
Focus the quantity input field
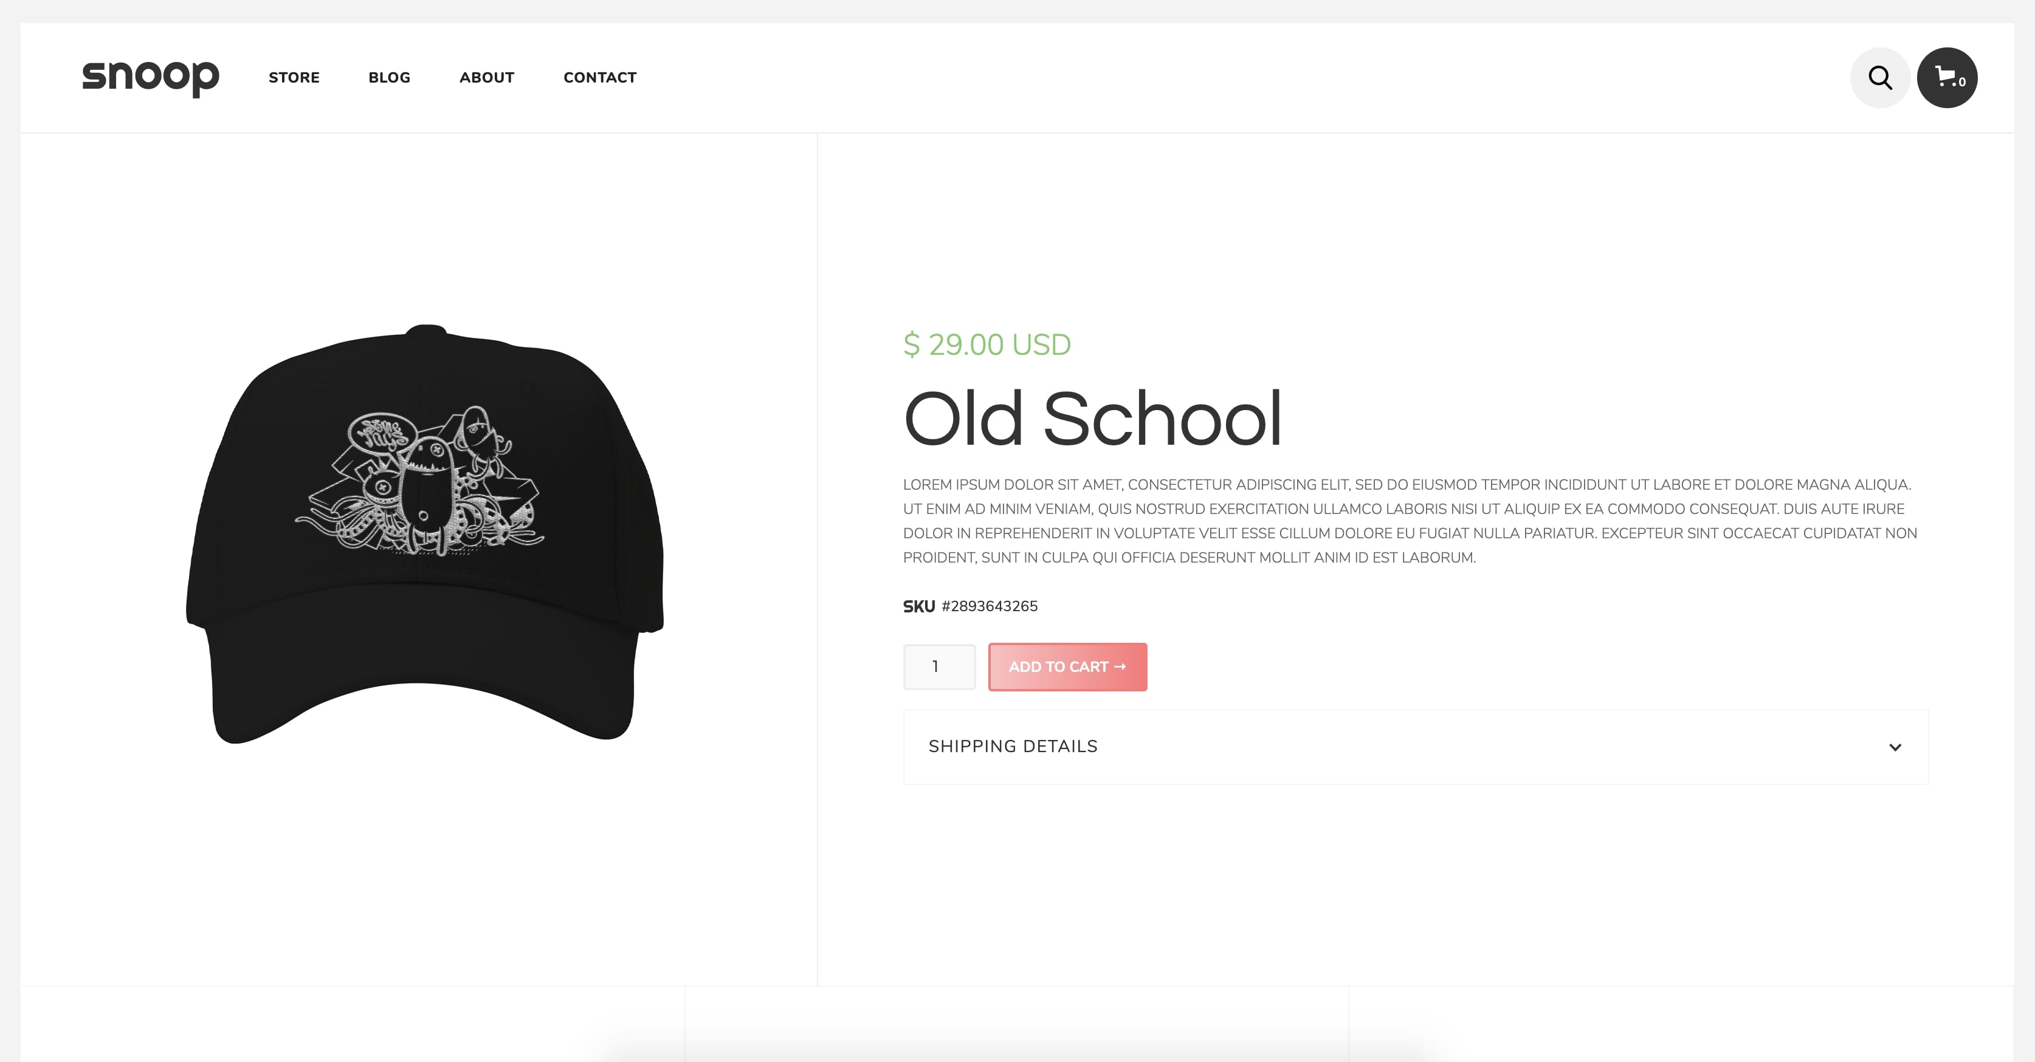[x=939, y=666]
